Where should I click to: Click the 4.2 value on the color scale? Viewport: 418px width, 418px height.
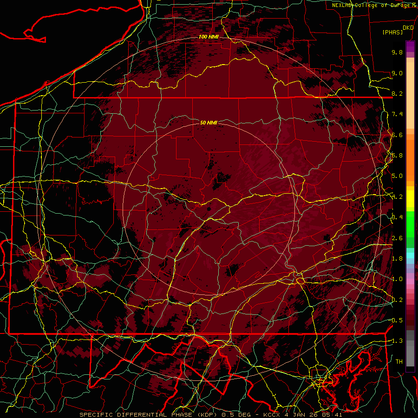(397, 197)
